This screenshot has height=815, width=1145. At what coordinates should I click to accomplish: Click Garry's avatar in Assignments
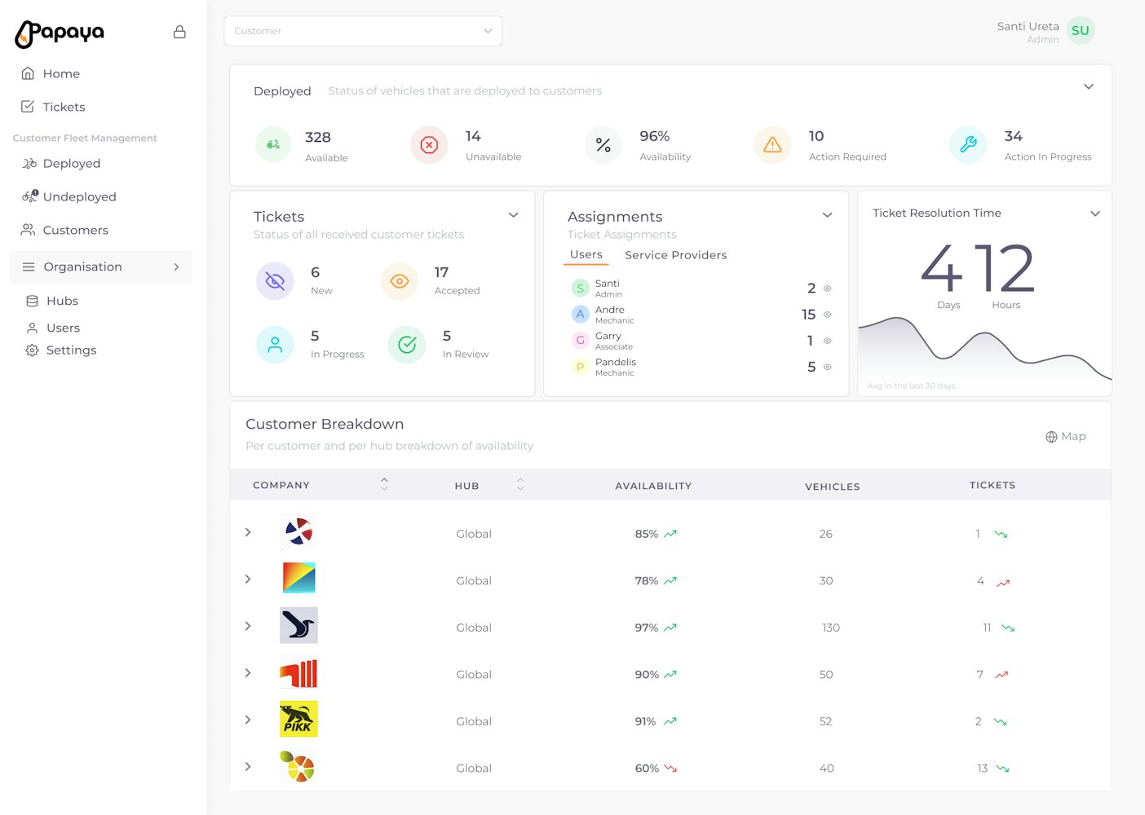[x=581, y=341]
